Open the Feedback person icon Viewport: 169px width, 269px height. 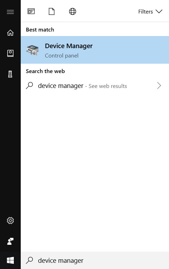coord(10,241)
